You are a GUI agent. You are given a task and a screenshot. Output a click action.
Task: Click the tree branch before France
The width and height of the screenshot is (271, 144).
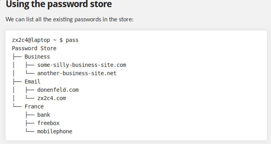(17, 106)
